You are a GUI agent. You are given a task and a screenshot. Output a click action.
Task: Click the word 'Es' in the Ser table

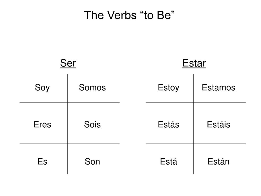[42, 162]
